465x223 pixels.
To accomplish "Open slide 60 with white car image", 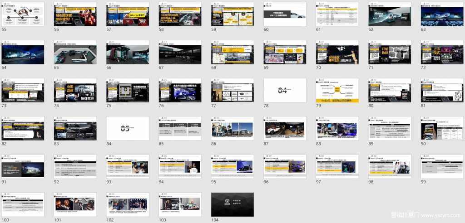I will click(285, 14).
